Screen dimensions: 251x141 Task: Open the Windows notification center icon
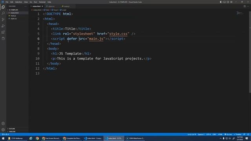[247, 138]
